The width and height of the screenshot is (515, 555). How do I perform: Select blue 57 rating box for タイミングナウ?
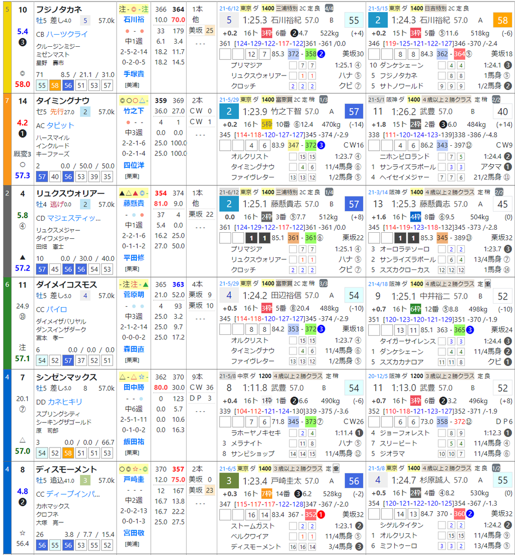pyautogui.click(x=354, y=112)
